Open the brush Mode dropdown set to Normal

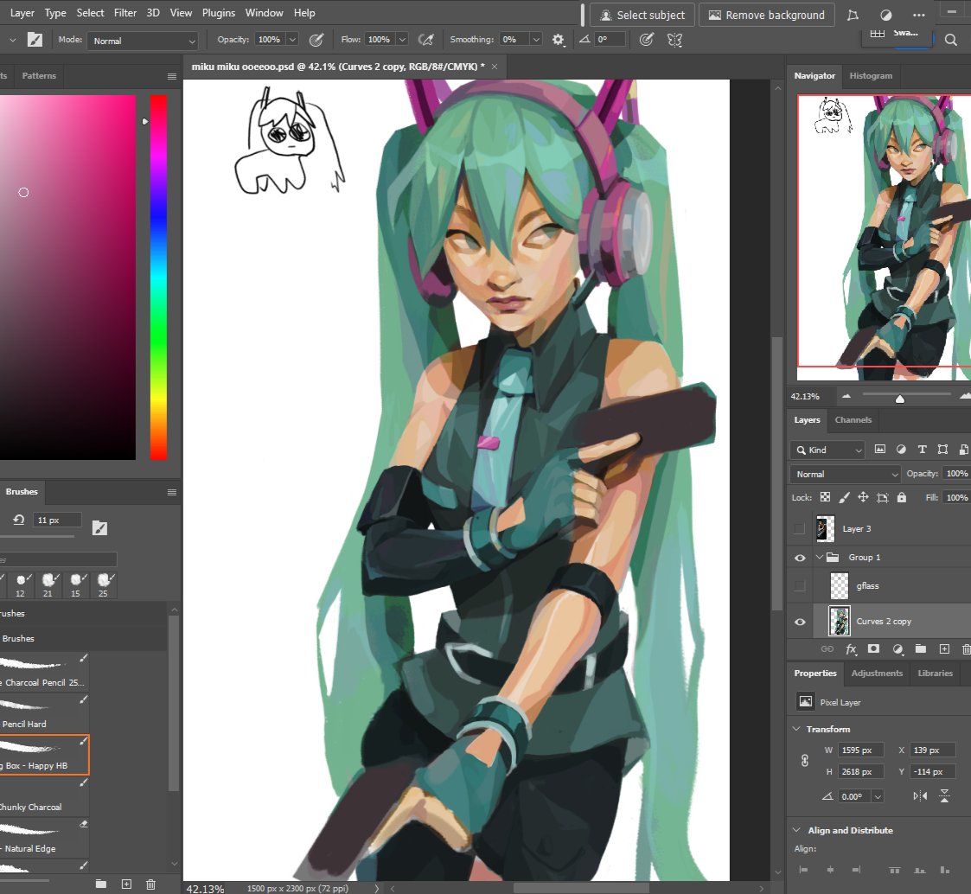tap(143, 41)
